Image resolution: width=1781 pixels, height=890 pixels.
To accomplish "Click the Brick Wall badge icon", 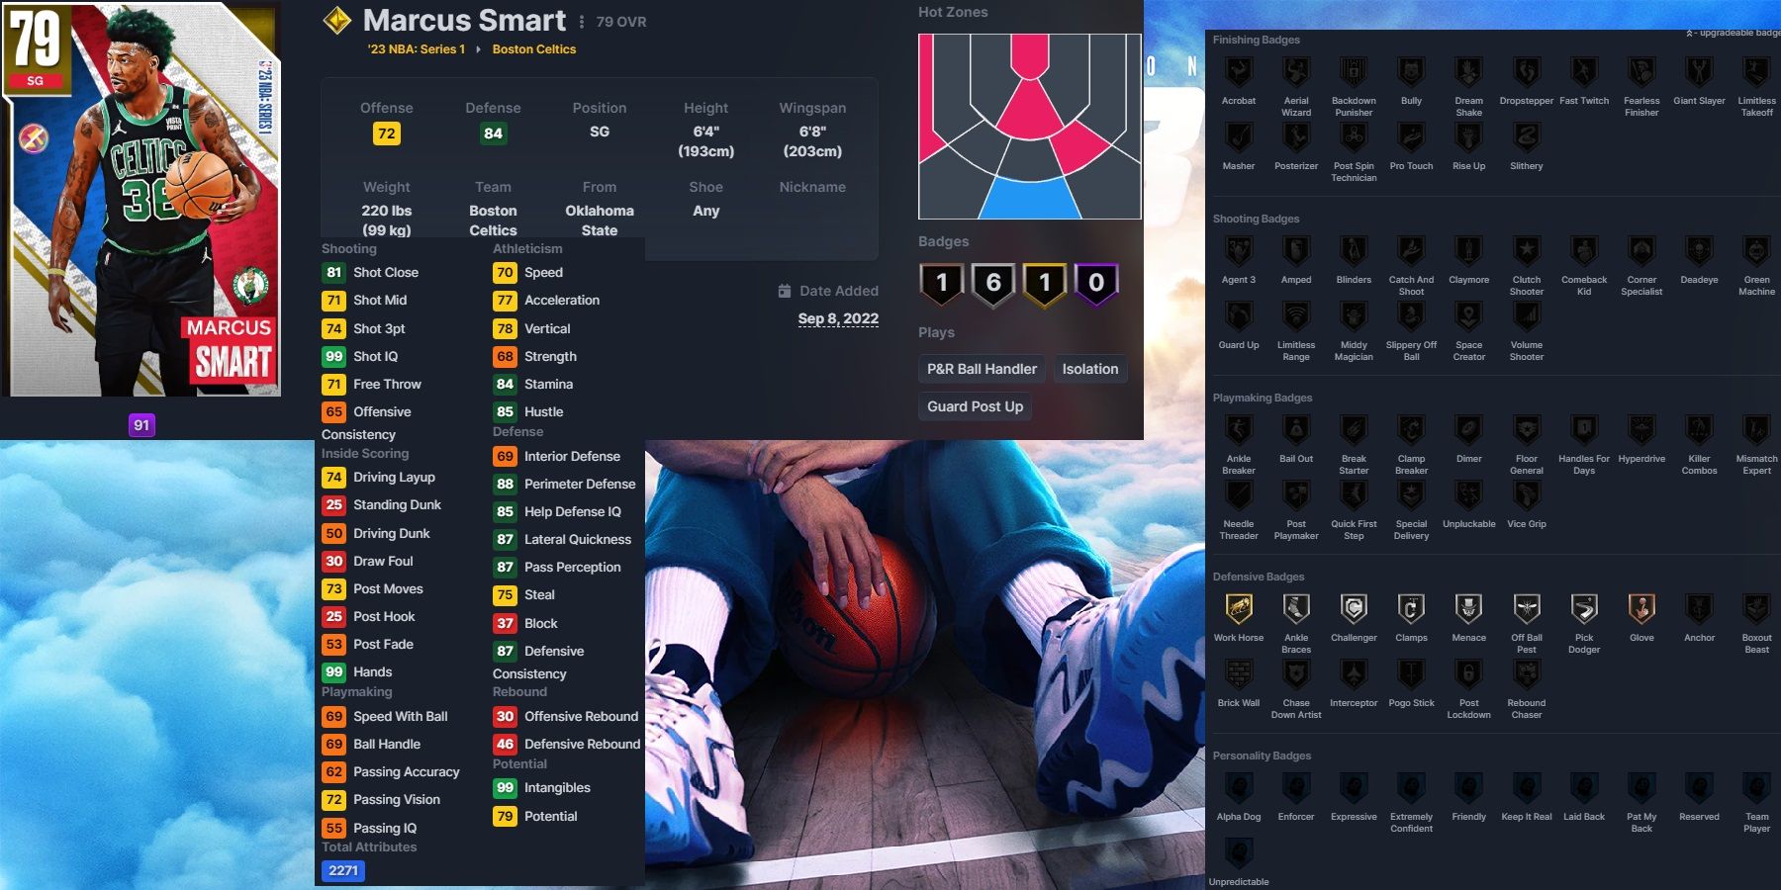I will tap(1239, 673).
